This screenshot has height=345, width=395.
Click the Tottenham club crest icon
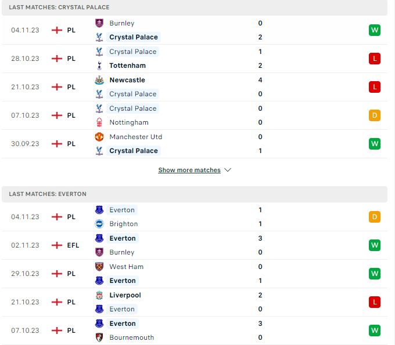tap(99, 66)
